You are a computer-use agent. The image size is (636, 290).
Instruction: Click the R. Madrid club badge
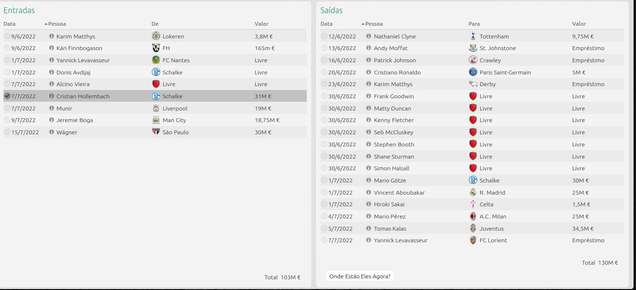[x=473, y=192]
